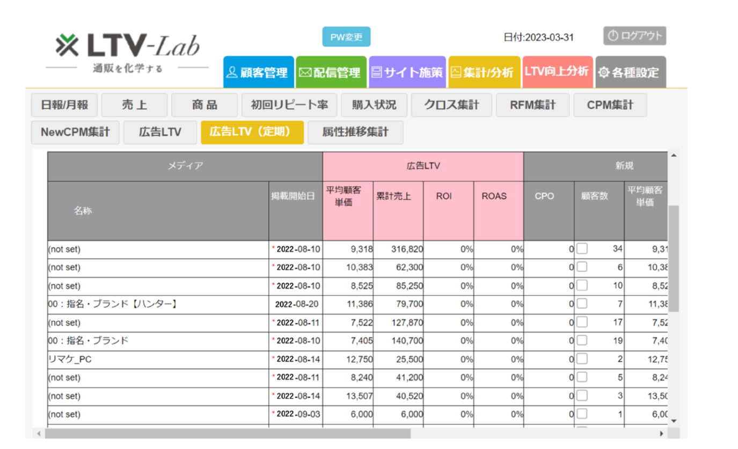Click the 配信管理 envelope icon

[305, 72]
